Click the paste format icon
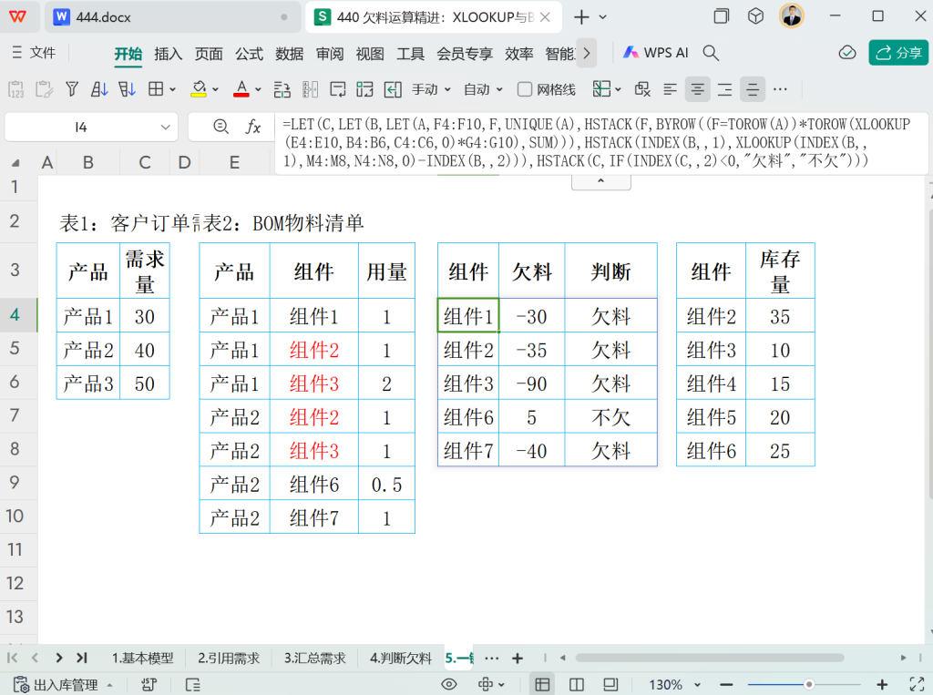The image size is (933, 695). coord(44,89)
